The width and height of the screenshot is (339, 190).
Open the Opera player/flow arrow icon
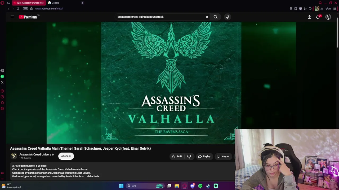pyautogui.click(x=305, y=9)
